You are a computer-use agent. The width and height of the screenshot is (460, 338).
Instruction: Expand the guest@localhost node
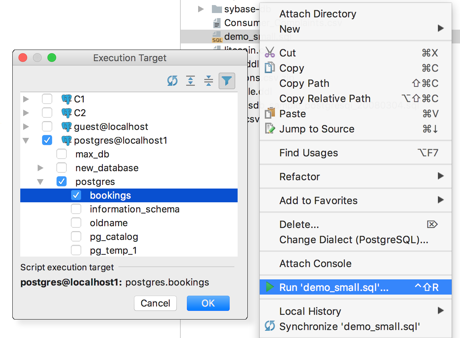26,126
